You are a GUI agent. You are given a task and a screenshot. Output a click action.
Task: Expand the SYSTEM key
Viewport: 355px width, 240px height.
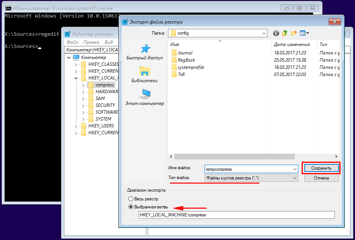pos(83,119)
